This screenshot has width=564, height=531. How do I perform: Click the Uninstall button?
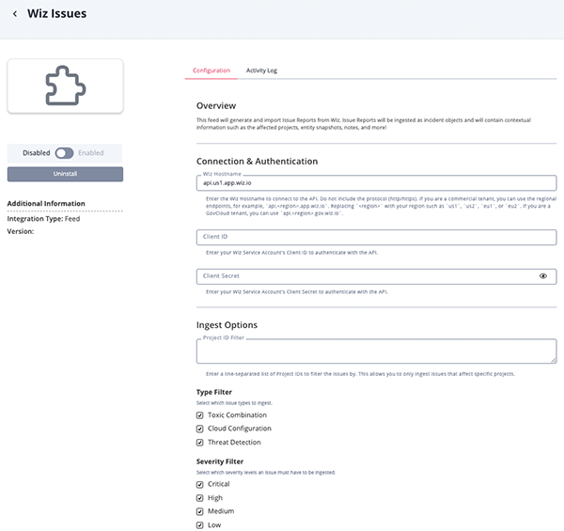coord(65,174)
